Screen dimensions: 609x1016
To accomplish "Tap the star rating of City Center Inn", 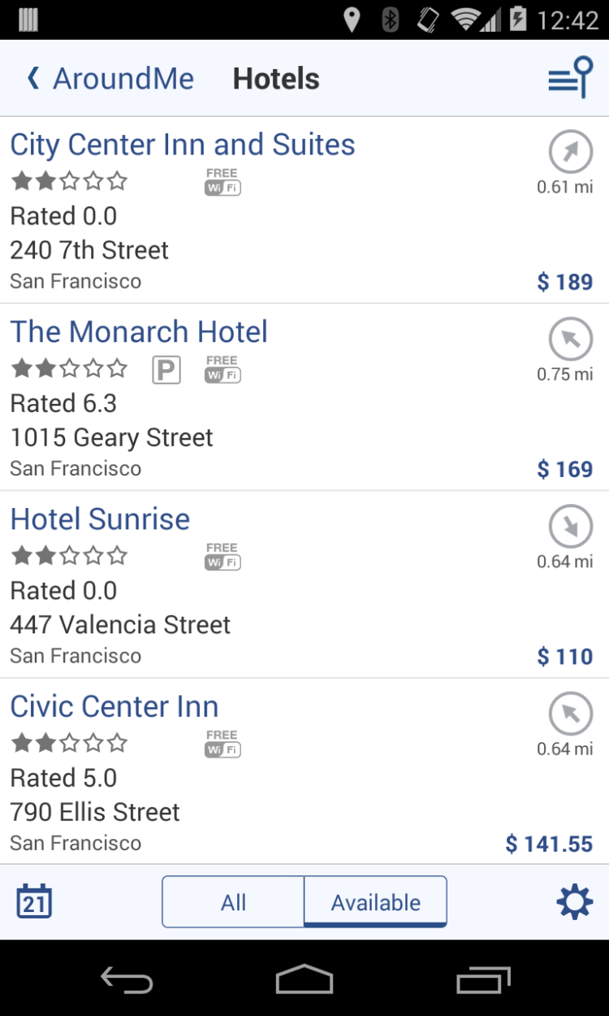I will point(69,180).
